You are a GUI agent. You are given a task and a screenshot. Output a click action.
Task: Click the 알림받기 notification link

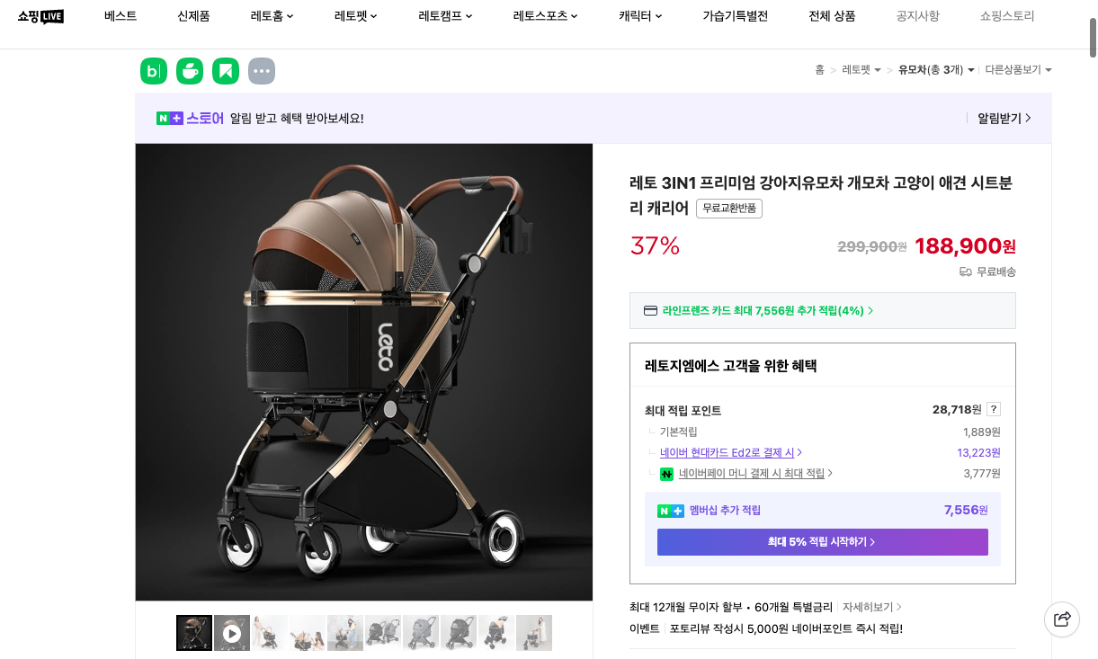[x=1000, y=118]
